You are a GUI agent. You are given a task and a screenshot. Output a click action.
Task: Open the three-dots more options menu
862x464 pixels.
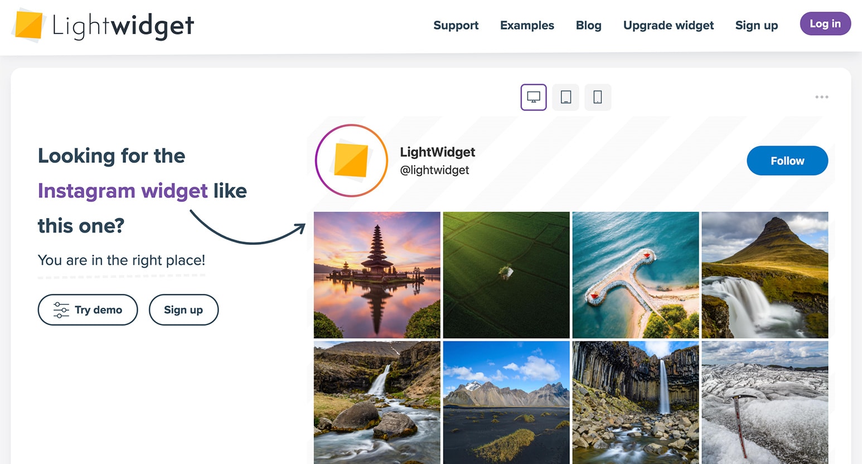pyautogui.click(x=821, y=97)
